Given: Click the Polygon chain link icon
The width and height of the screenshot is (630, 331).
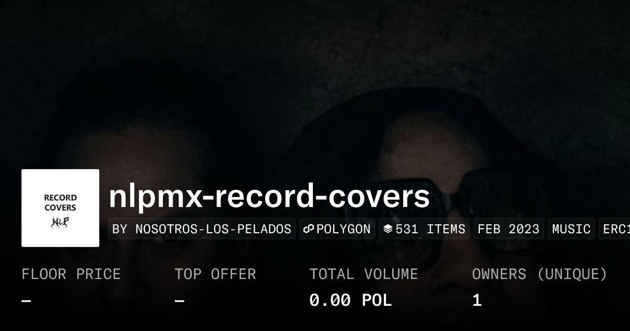Looking at the screenshot, I should (x=309, y=229).
